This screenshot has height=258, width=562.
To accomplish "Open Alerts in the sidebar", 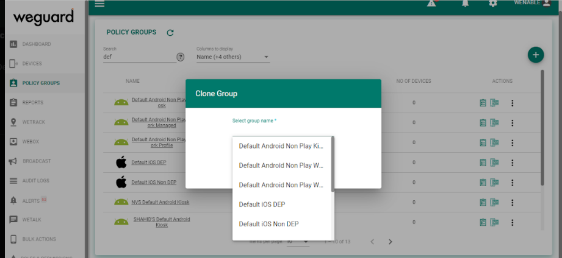I will tap(31, 201).
